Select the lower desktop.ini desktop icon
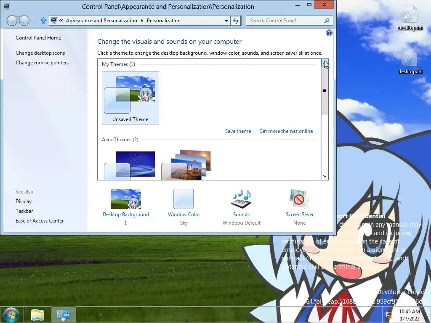The width and height of the screenshot is (431, 323). click(x=410, y=62)
